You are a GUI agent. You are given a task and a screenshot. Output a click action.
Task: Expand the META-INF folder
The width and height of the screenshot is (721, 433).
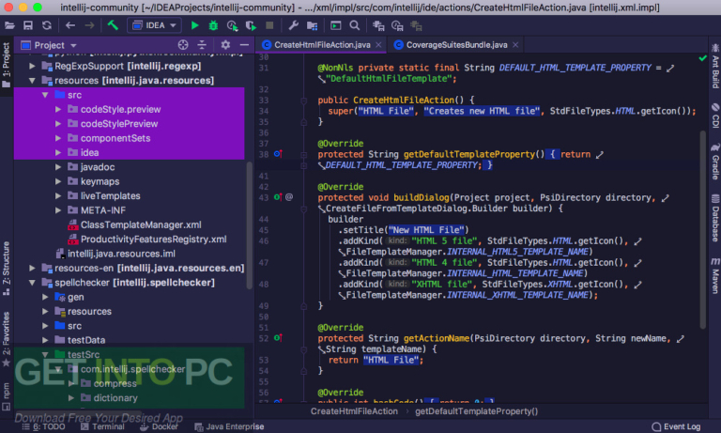(58, 210)
